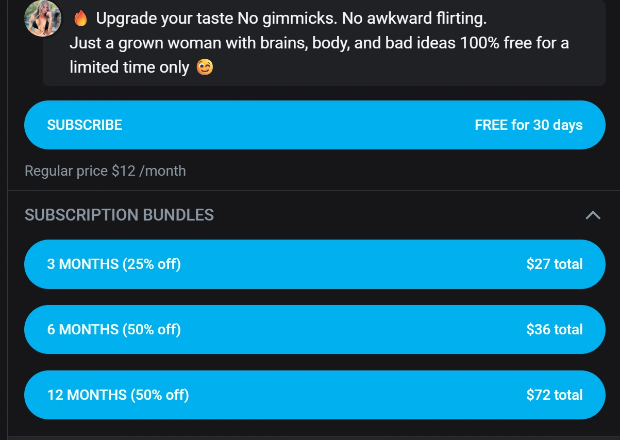The height and width of the screenshot is (440, 620).
Task: Click 'FREE for 30 days' text
Action: (528, 125)
